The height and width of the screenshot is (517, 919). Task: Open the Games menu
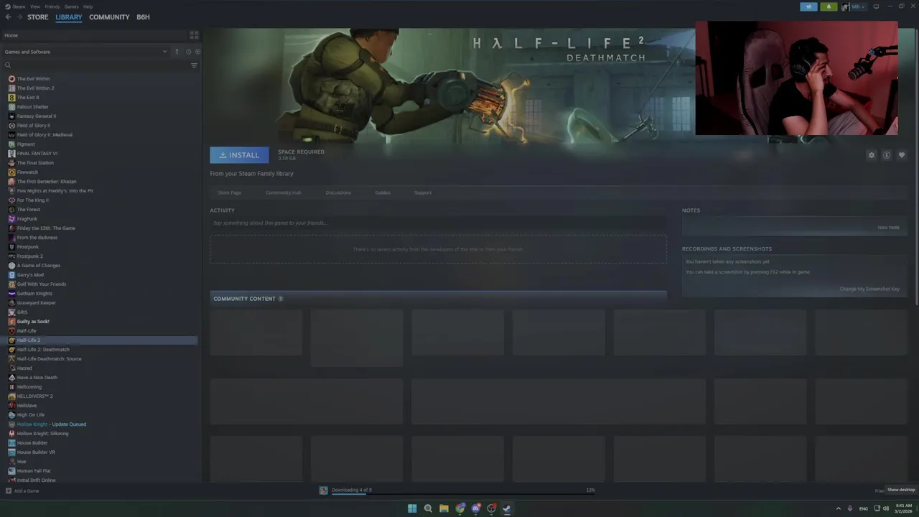71,6
